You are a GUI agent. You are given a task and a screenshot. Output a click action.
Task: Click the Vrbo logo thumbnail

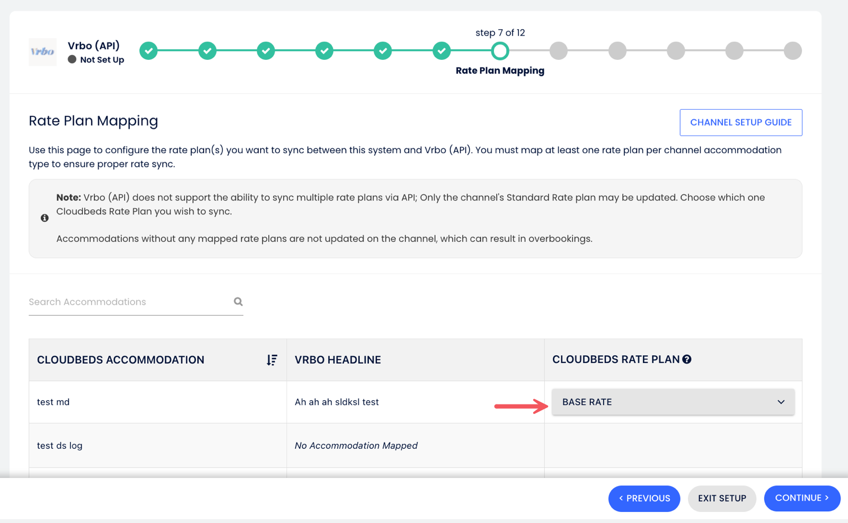click(42, 52)
